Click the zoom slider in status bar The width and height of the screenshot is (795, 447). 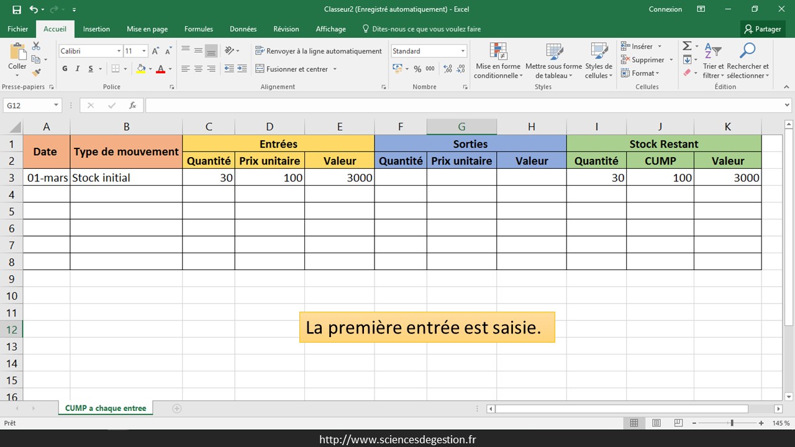[732, 423]
